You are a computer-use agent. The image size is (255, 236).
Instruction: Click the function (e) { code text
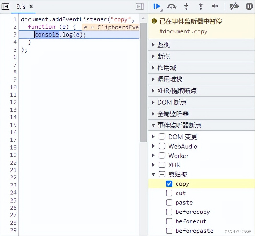[52, 27]
